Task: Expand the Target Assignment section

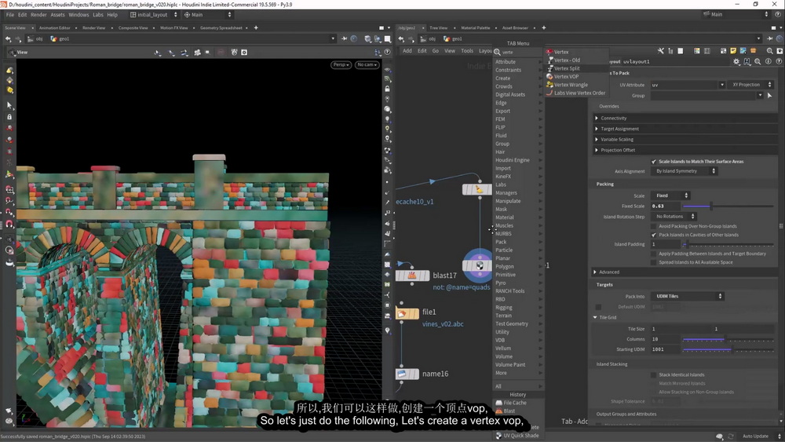Action: 685,129
